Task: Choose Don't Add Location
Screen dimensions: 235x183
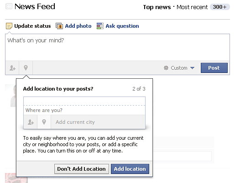Action: pyautogui.click(x=82, y=169)
